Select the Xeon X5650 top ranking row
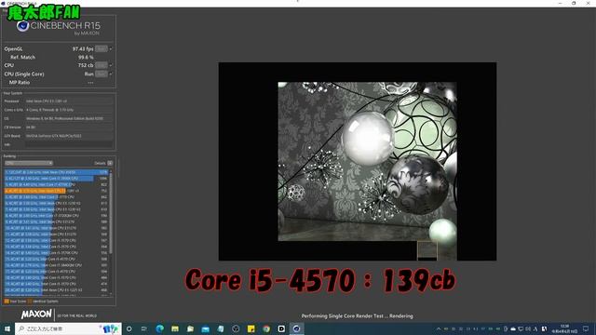Screen dimensions: 596x335 tap(56, 172)
